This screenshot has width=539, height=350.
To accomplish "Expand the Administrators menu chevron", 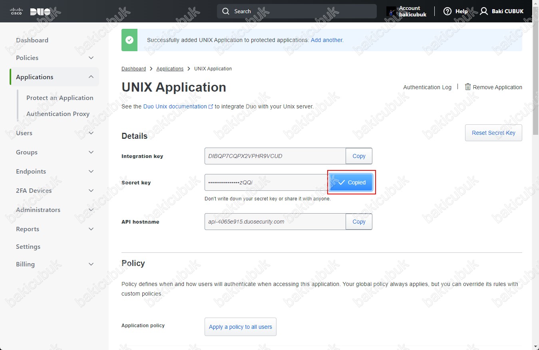I will click(91, 210).
